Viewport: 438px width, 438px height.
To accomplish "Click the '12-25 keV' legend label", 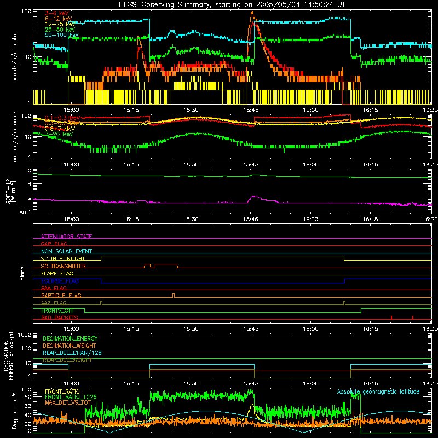I will tap(60, 24).
